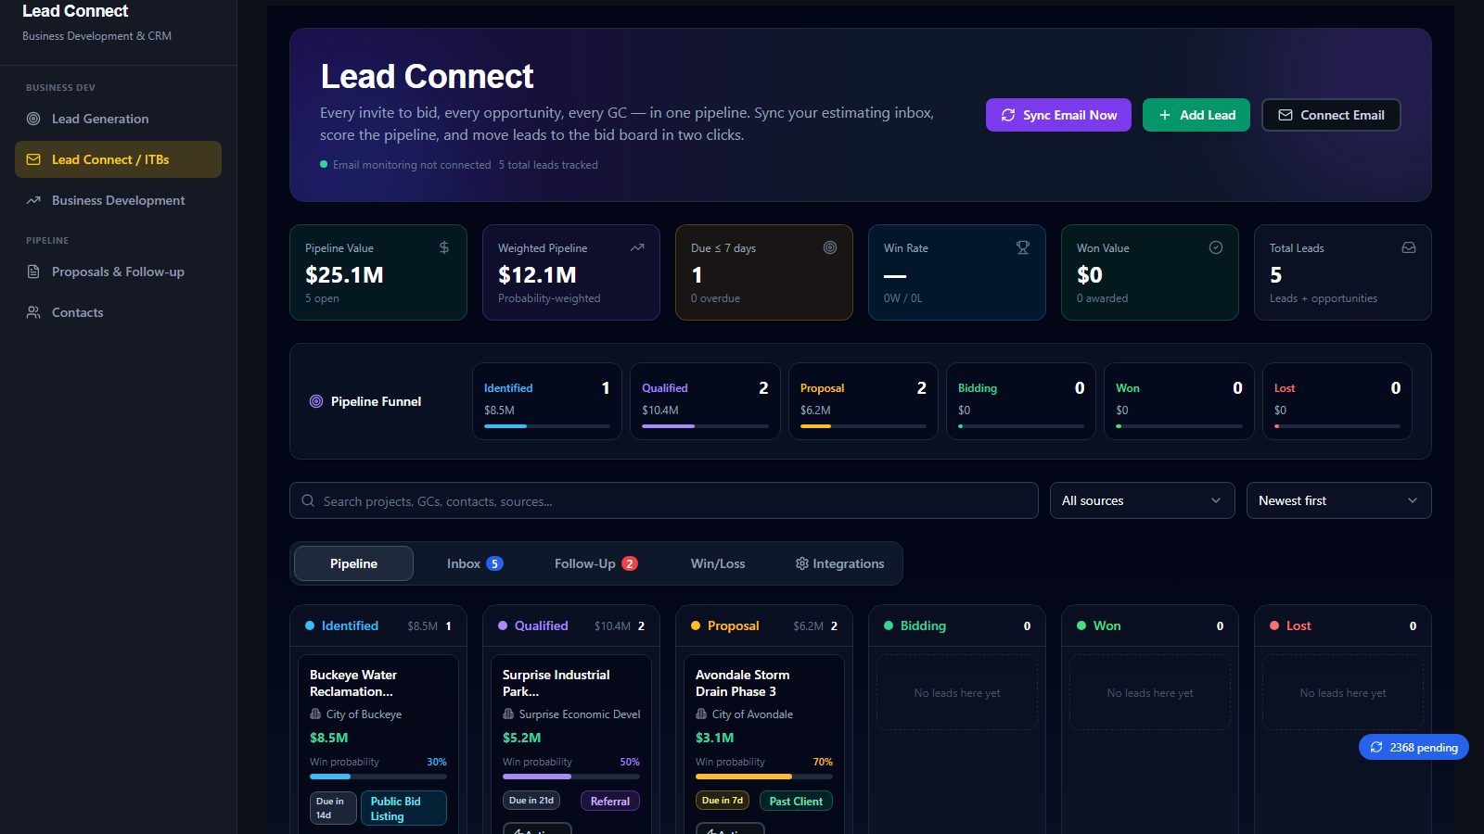Click dollar icon on Pipeline Value card

444,247
